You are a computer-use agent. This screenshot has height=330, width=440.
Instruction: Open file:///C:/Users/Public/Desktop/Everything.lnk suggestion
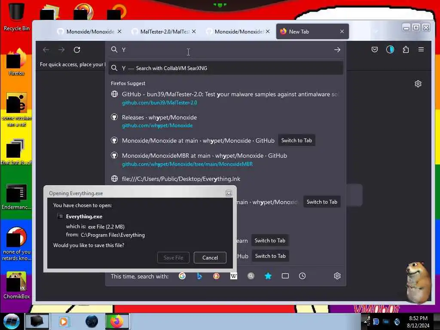click(x=226, y=179)
